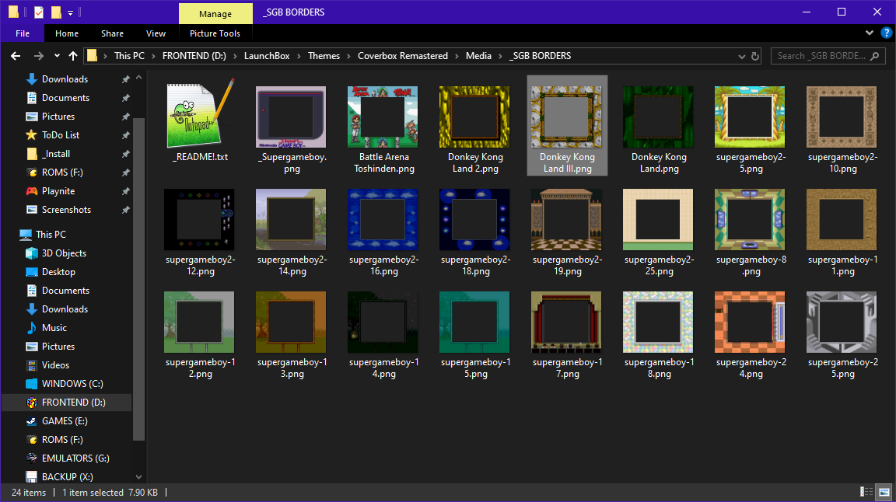Click the WINDOWS (C:) drive icon

click(32, 384)
